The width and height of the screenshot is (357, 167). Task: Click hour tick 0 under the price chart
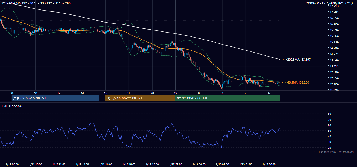coord(199,93)
